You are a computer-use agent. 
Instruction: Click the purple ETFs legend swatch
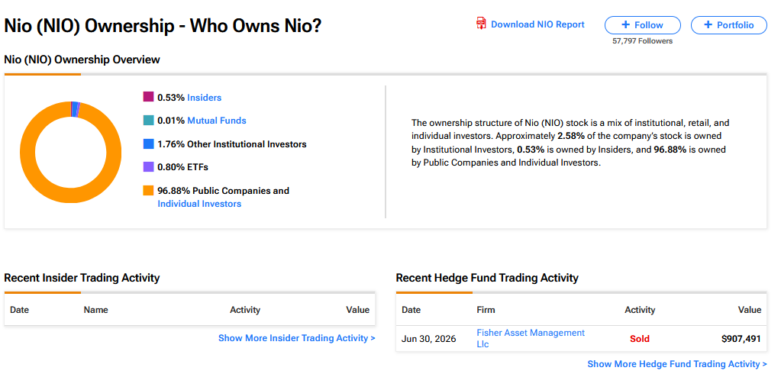pos(148,167)
